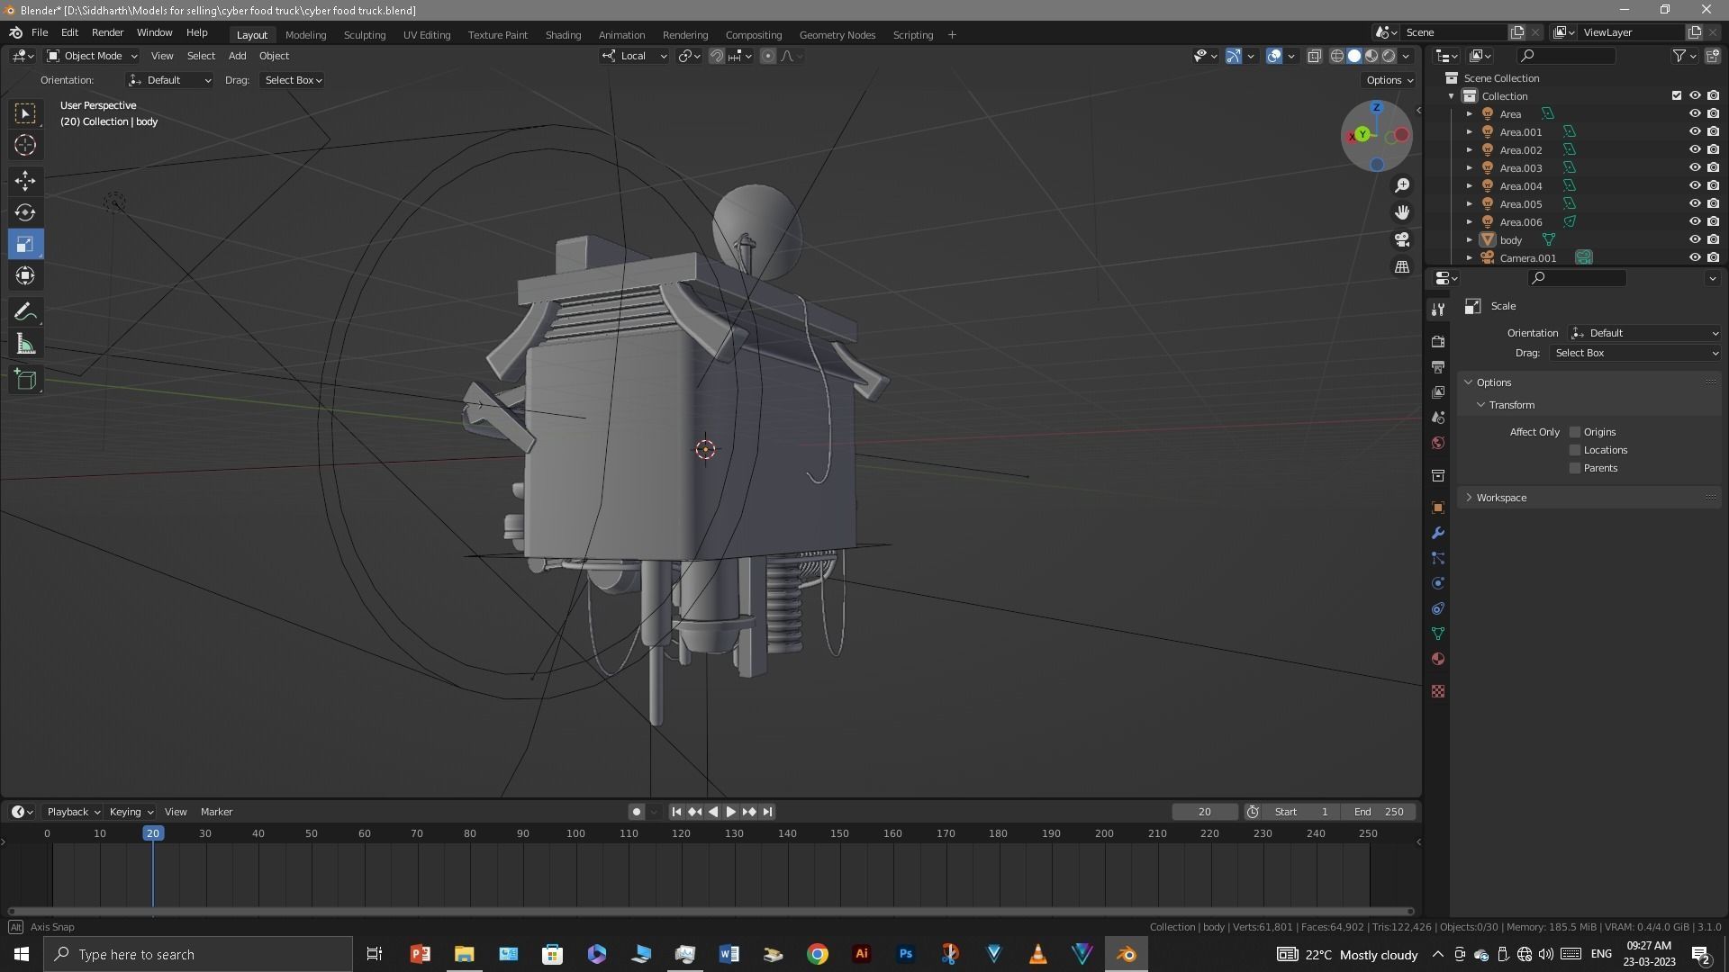Click the End frame field
The image size is (1729, 972).
pyautogui.click(x=1379, y=812)
